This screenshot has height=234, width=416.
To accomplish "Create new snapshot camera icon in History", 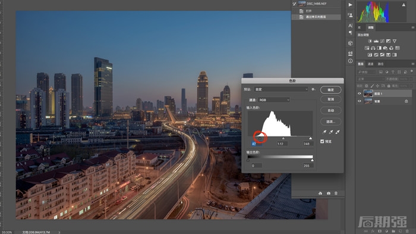I will (329, 194).
